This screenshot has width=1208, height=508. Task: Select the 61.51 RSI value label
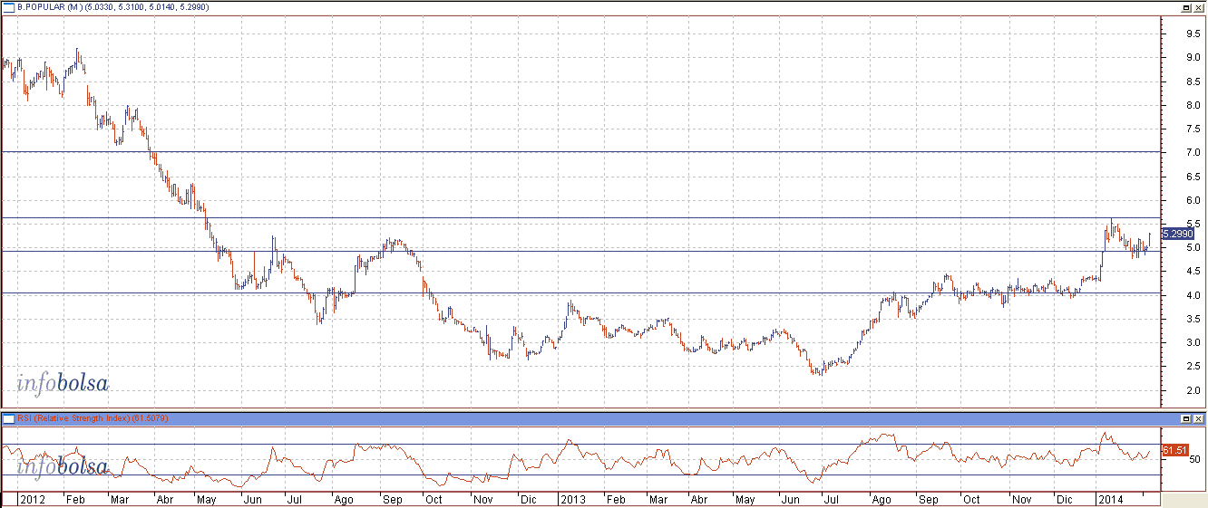coord(1175,450)
